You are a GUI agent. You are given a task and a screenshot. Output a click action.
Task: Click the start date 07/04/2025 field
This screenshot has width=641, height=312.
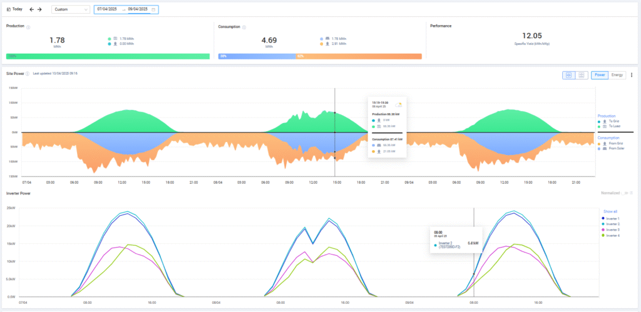click(108, 9)
